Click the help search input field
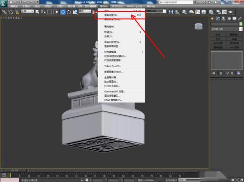244x182 pixels. (x=176, y=2)
